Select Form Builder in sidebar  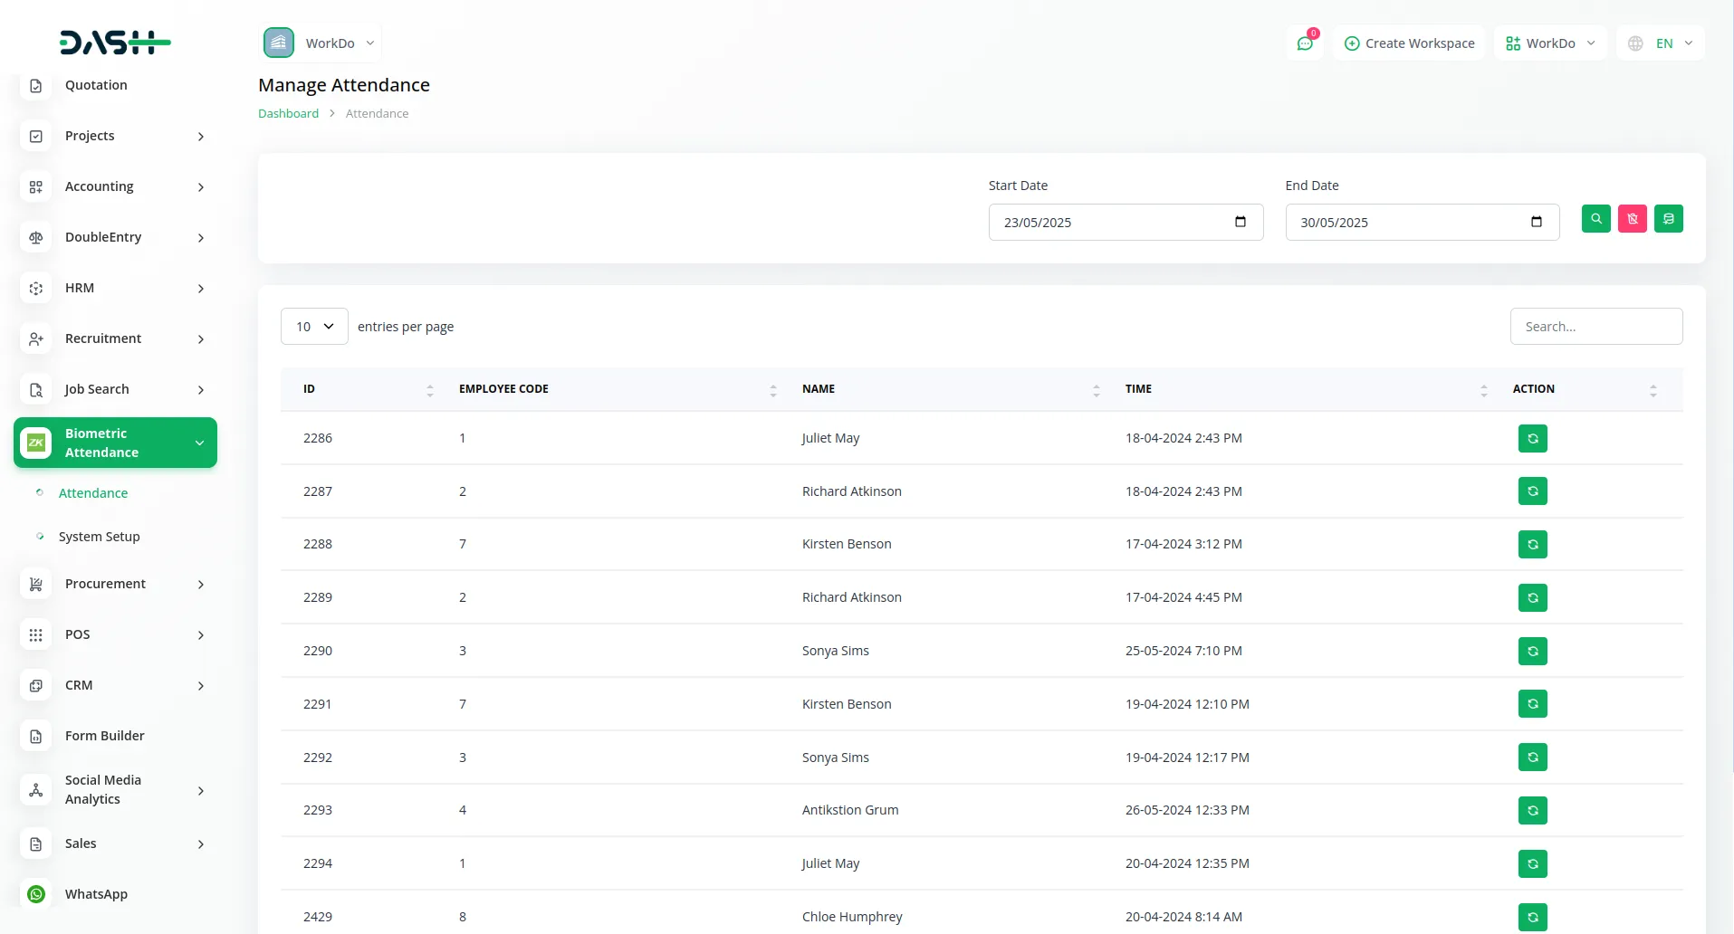[104, 736]
